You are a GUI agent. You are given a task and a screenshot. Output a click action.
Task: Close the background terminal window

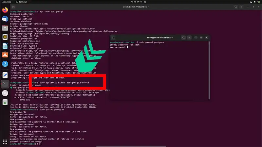coord(259,7)
